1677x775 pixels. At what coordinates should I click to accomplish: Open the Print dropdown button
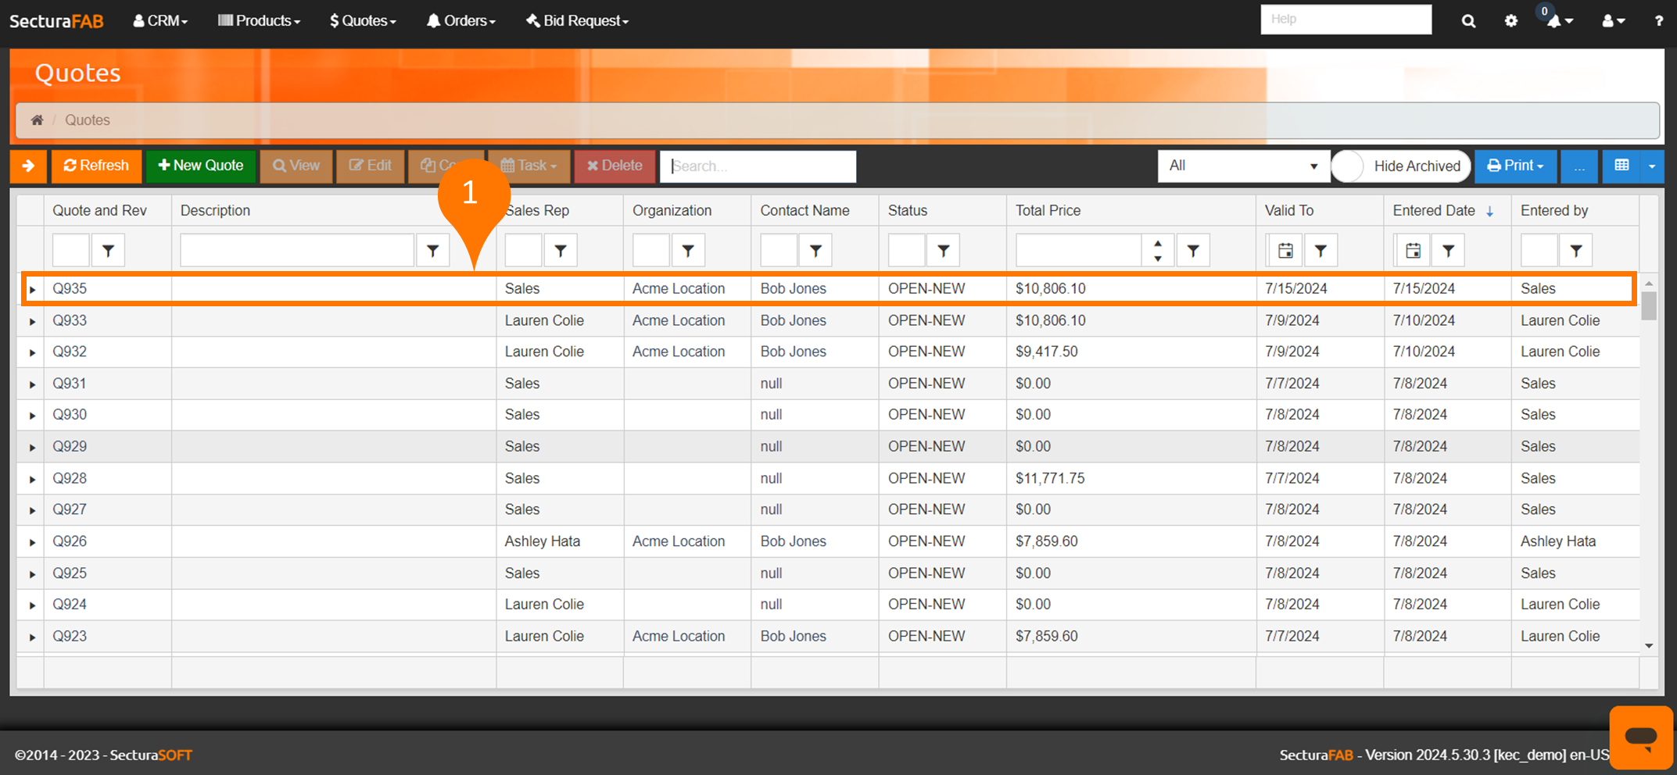tap(1514, 166)
